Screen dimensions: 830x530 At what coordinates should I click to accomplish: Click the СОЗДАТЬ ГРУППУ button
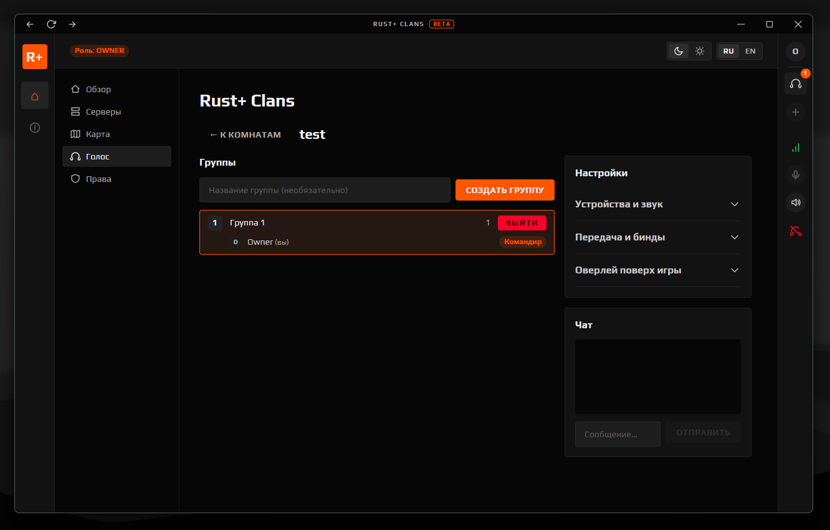[505, 190]
